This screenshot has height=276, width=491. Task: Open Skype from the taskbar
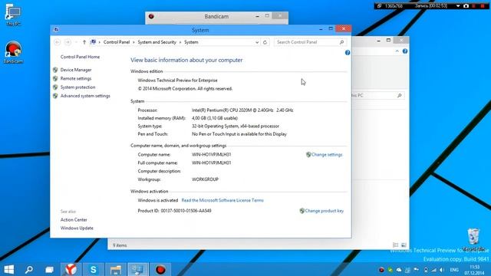(94, 269)
